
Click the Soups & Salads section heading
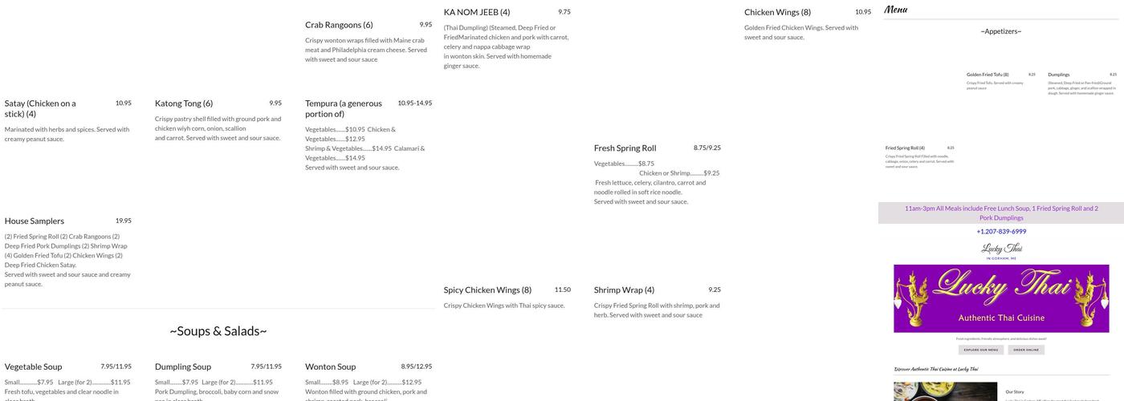[x=218, y=331]
